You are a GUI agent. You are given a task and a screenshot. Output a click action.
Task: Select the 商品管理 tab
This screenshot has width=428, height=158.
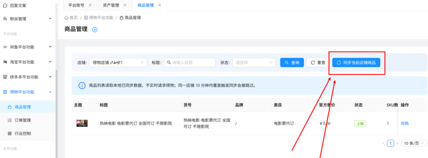coord(145,5)
